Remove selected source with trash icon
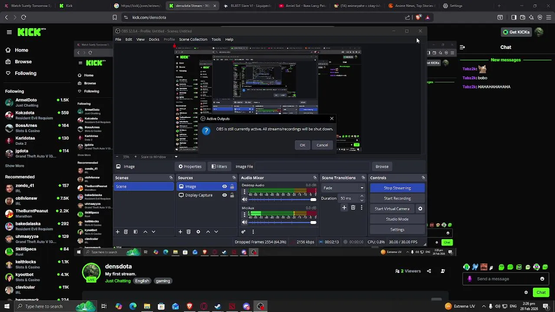The height and width of the screenshot is (312, 555). pyautogui.click(x=189, y=232)
